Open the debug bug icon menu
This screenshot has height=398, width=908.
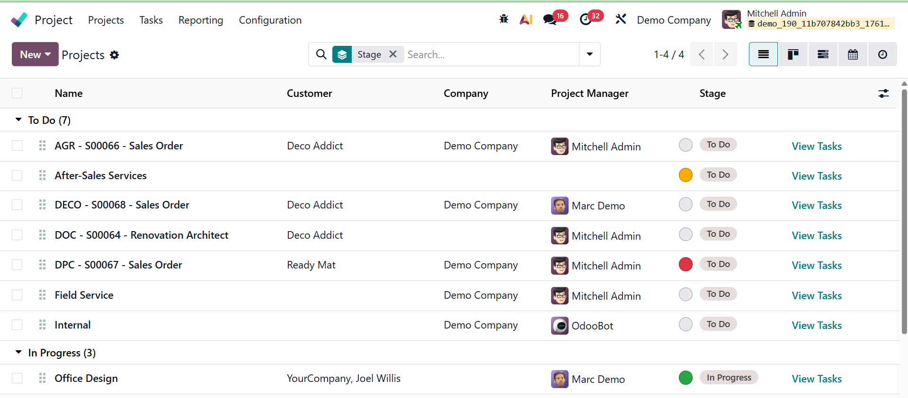504,19
